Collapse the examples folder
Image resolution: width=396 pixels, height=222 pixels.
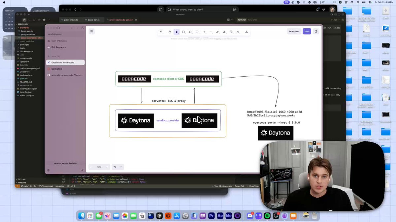24,28
